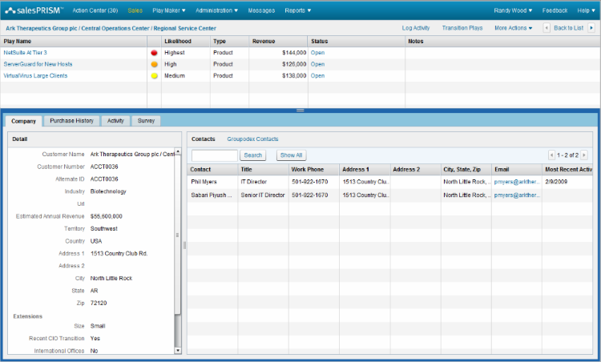Go to next record arrow beside Back to List

(591, 28)
